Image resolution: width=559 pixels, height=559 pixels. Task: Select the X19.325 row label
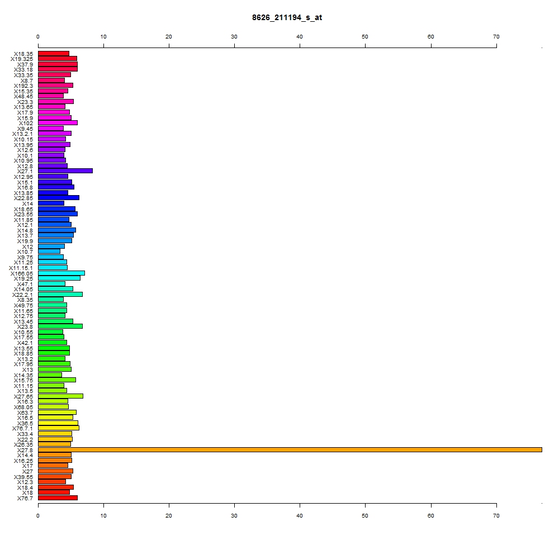point(22,59)
